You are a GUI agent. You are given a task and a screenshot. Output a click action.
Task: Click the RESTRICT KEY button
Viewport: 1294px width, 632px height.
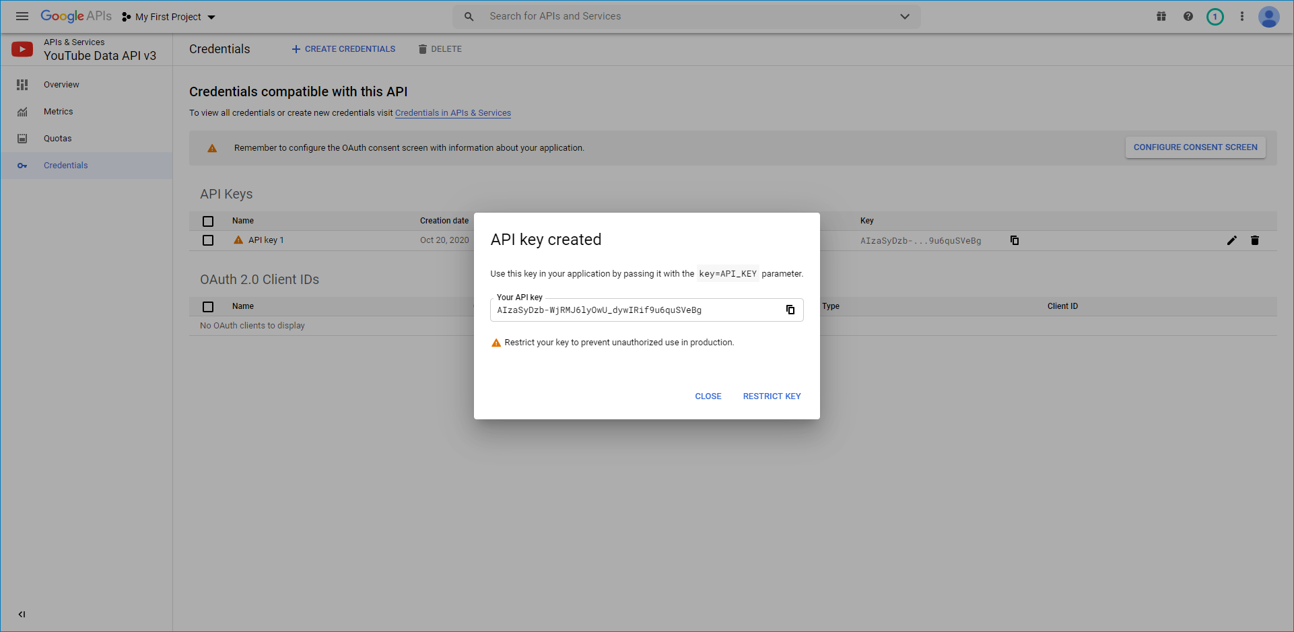click(x=772, y=396)
